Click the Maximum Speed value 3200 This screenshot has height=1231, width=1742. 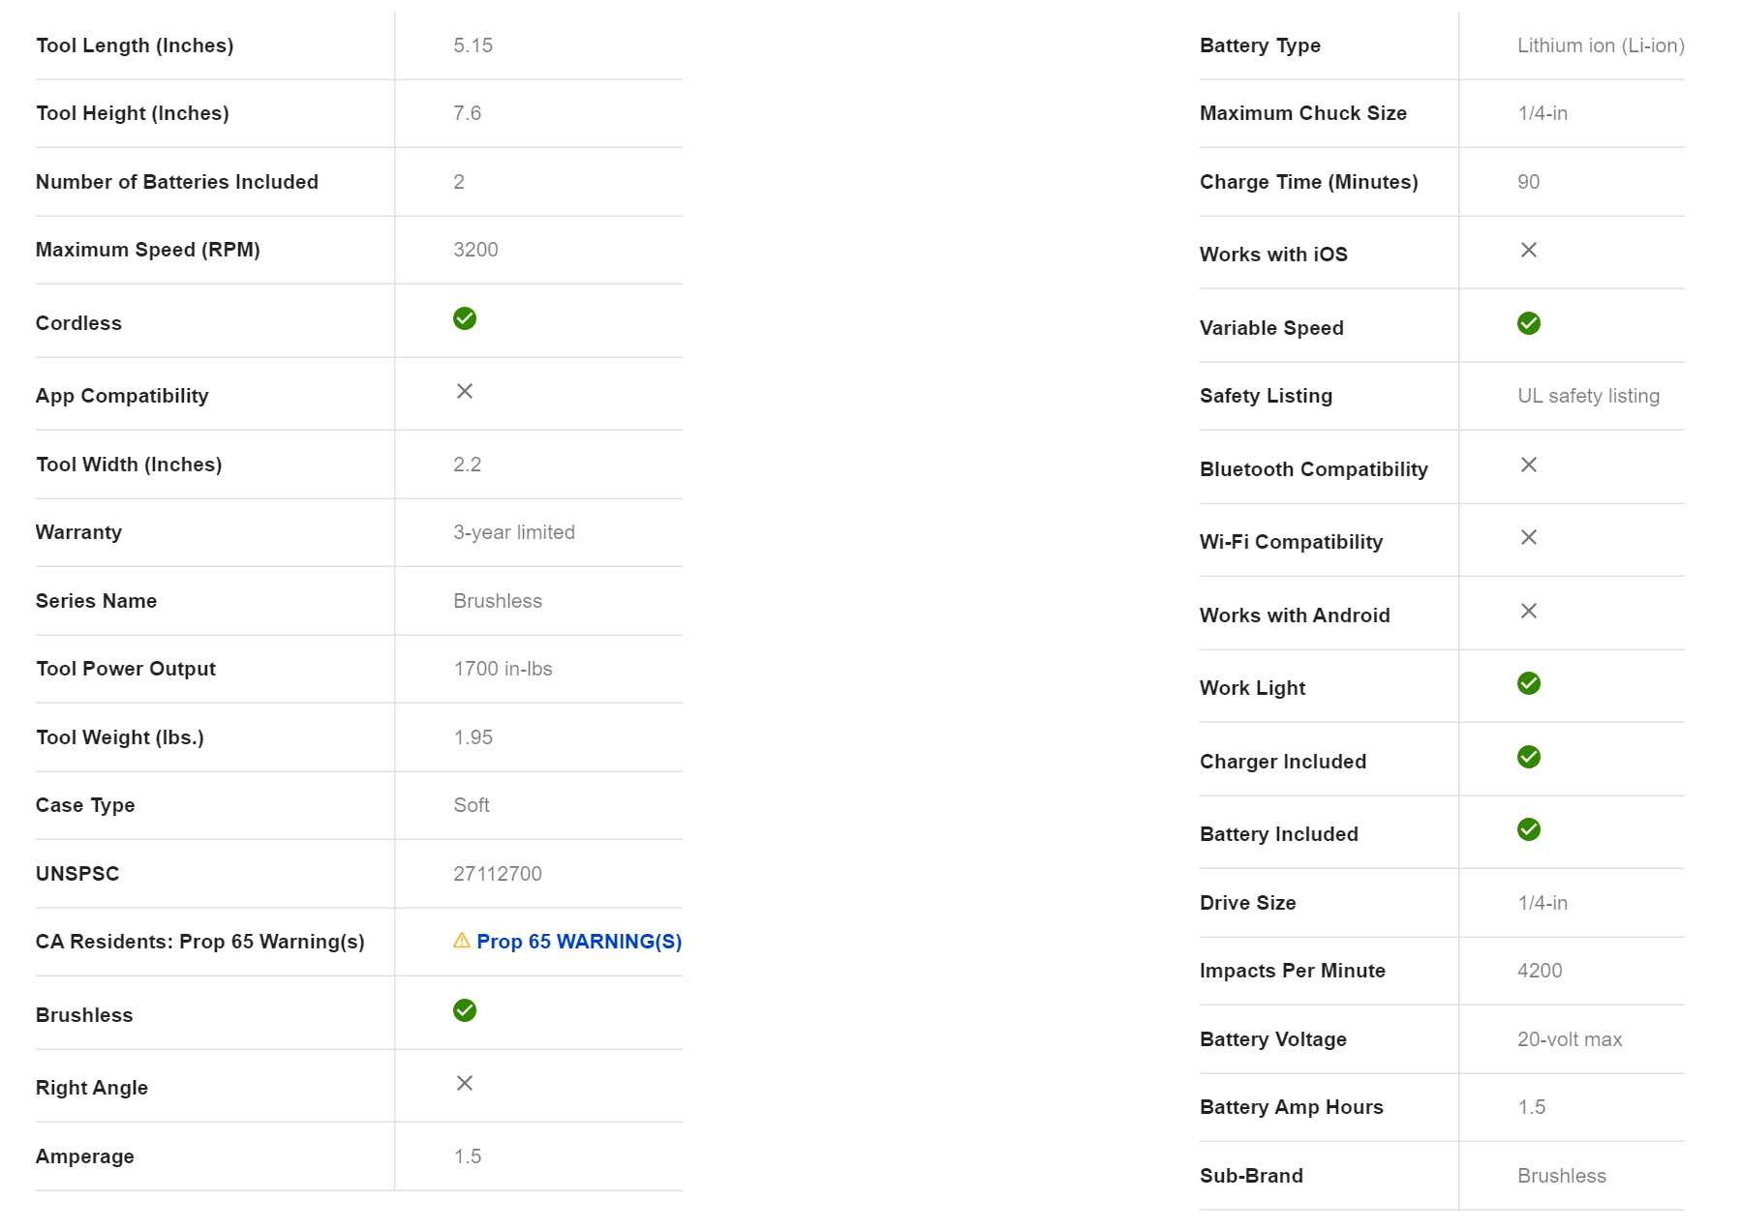[x=475, y=250]
